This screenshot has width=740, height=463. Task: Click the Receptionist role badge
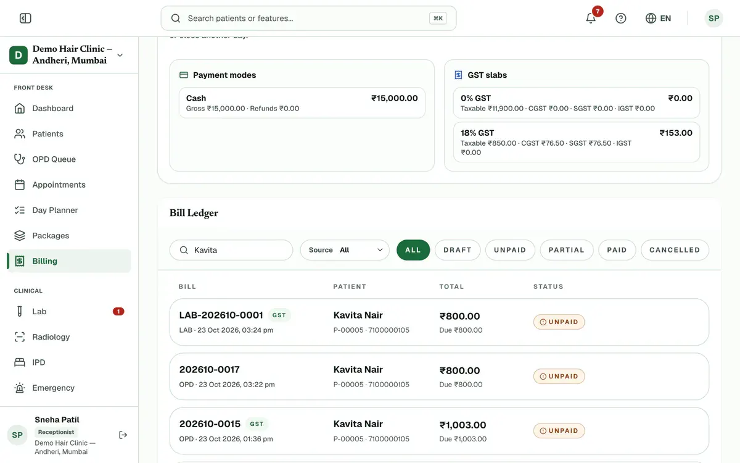[x=56, y=432]
